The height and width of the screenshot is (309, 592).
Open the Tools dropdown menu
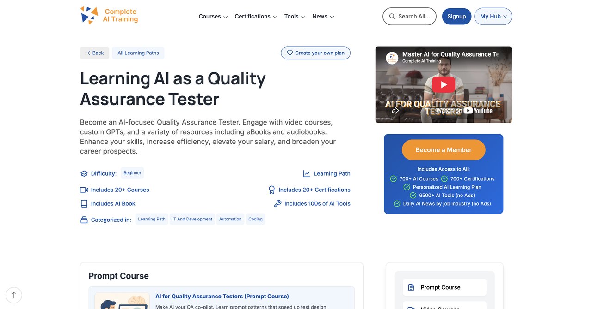coord(295,17)
